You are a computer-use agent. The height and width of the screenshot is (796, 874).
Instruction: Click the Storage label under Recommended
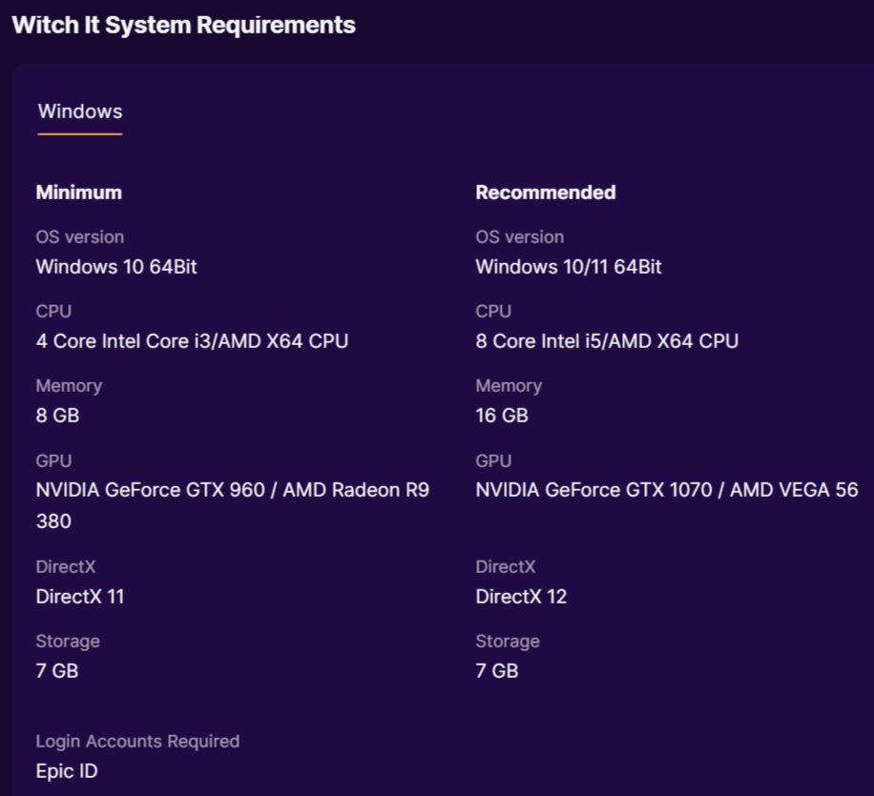(508, 642)
